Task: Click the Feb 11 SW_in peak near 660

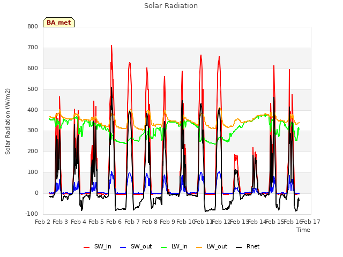Action: 201,55
